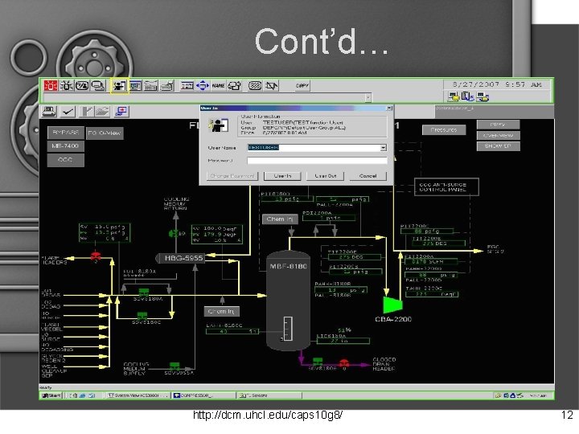Click the SHOW EP button
The image size is (579, 434).
coord(498,146)
